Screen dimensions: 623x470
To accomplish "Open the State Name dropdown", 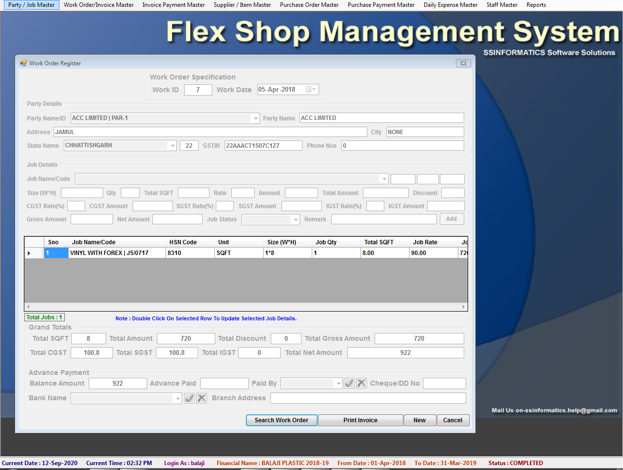I will coord(172,146).
